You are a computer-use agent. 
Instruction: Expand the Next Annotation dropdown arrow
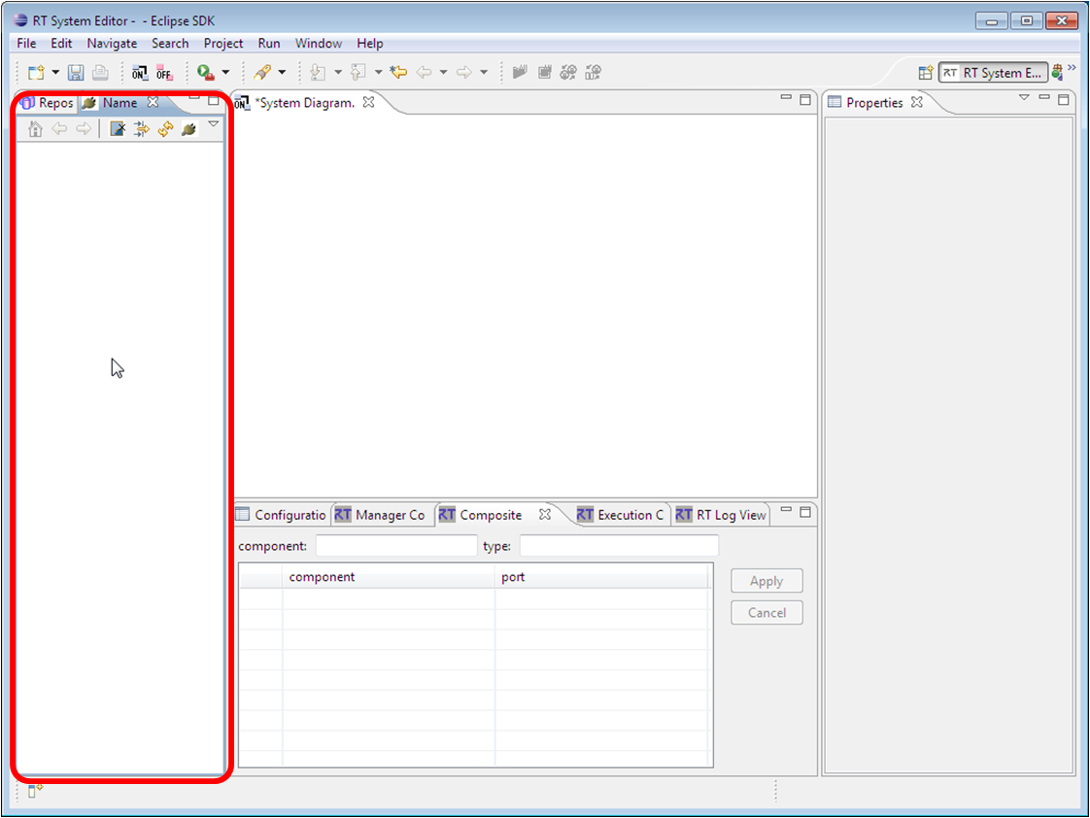(x=338, y=72)
